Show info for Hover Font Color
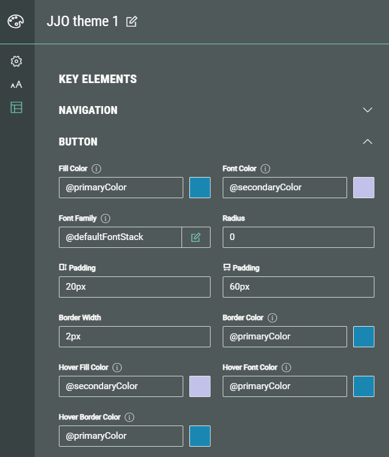This screenshot has height=457, width=389. click(x=286, y=367)
